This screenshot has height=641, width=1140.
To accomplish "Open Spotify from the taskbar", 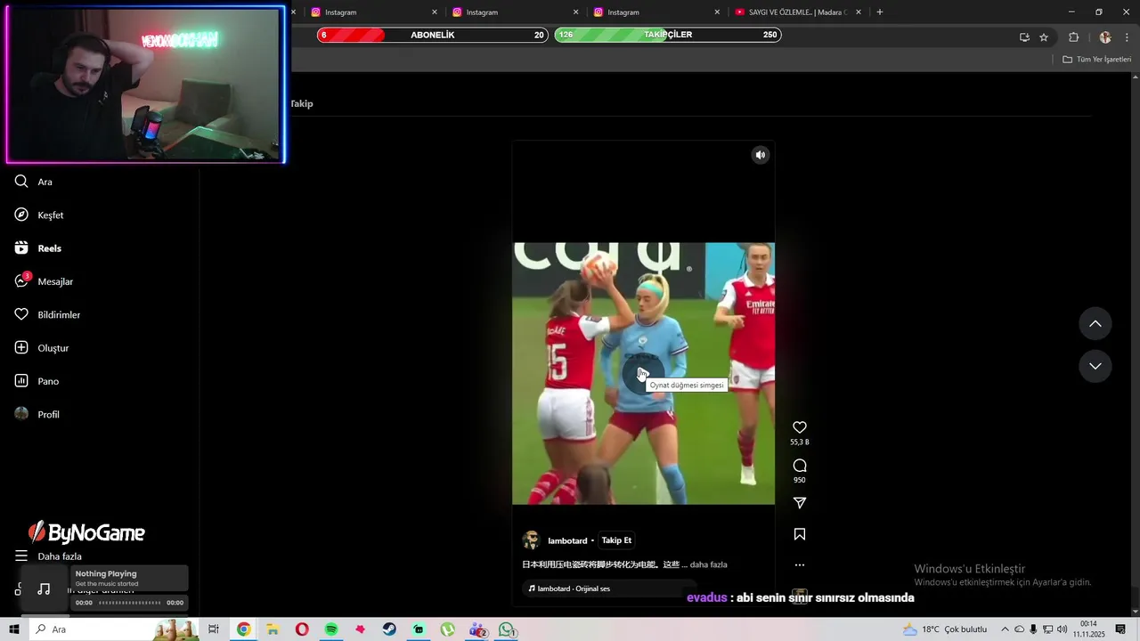I will (331, 629).
